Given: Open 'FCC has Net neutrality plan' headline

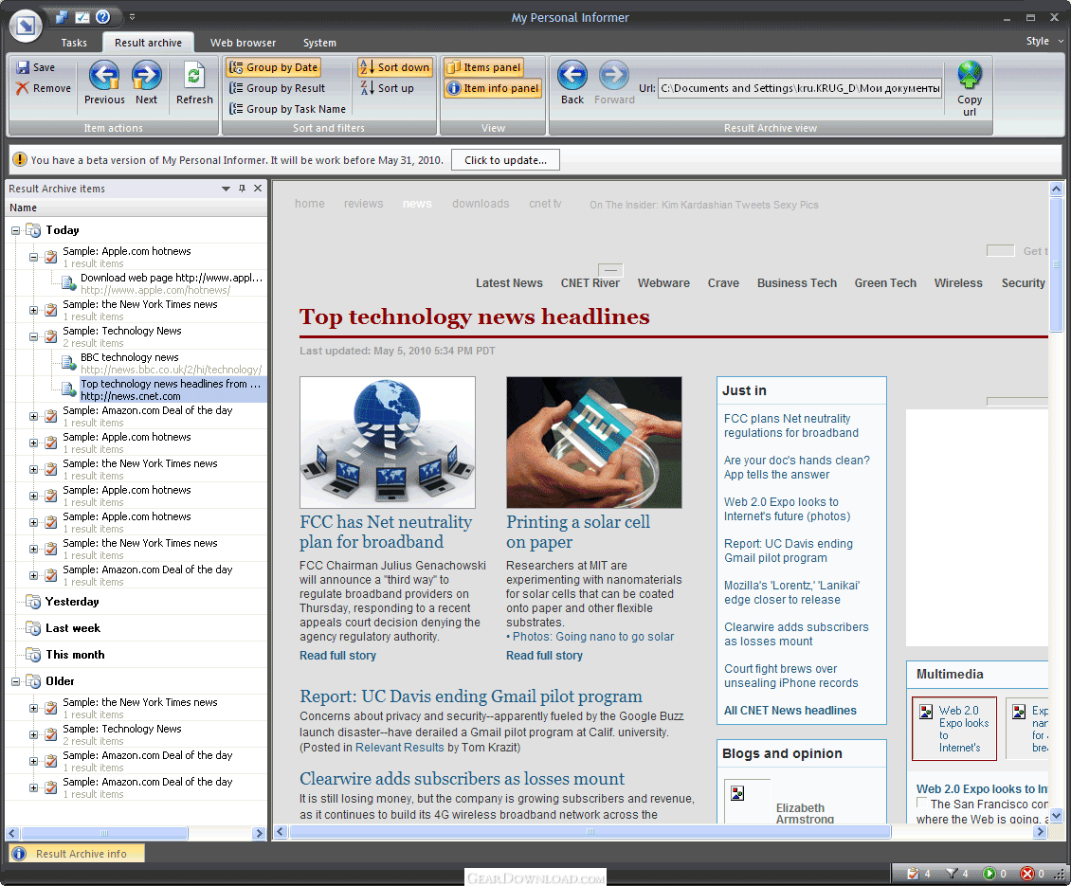Looking at the screenshot, I should (x=386, y=532).
